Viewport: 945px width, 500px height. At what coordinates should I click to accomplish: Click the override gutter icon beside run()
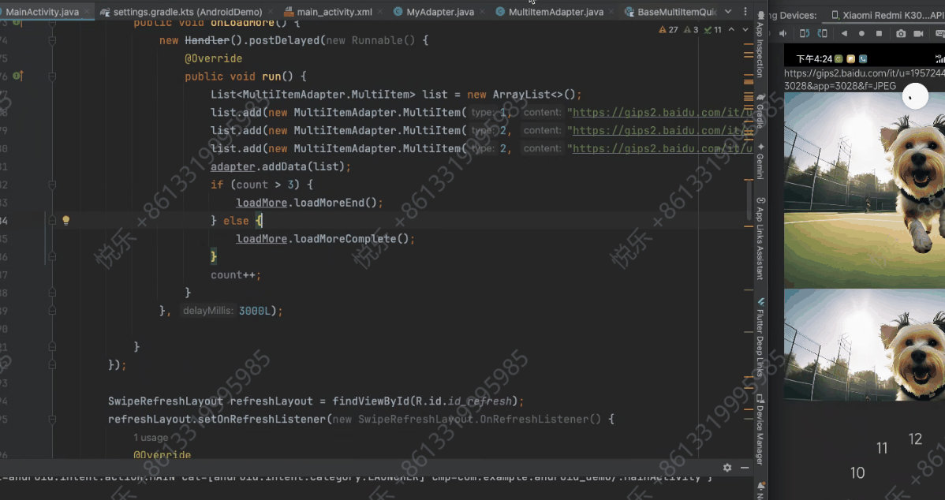17,76
